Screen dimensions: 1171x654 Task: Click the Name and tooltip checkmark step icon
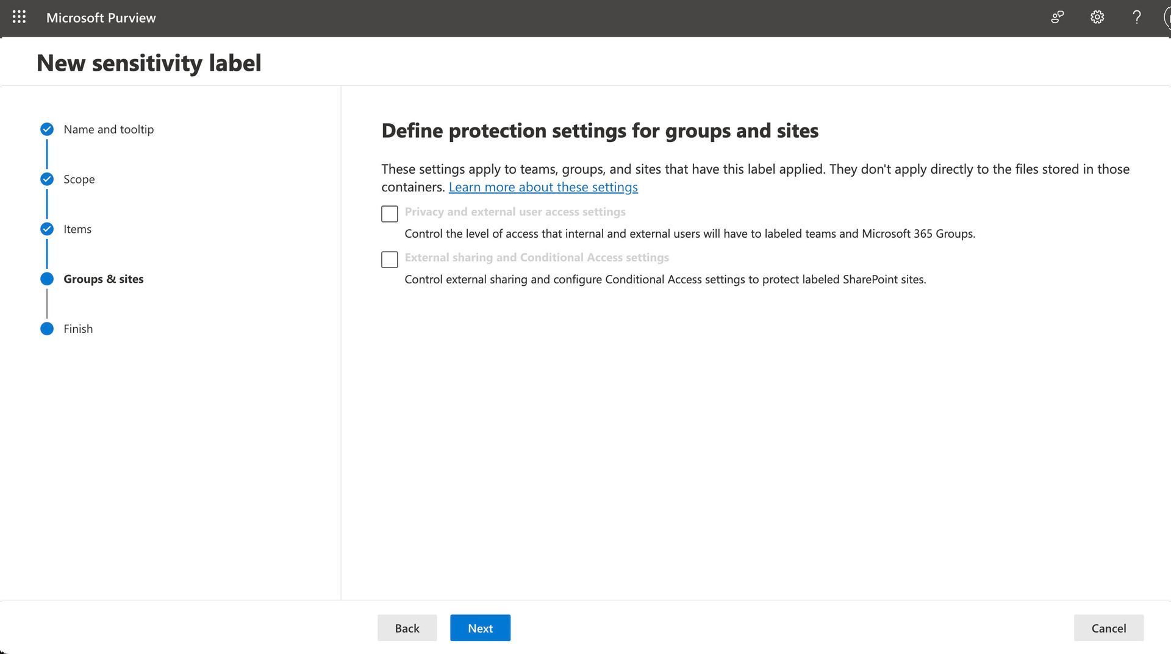point(47,129)
